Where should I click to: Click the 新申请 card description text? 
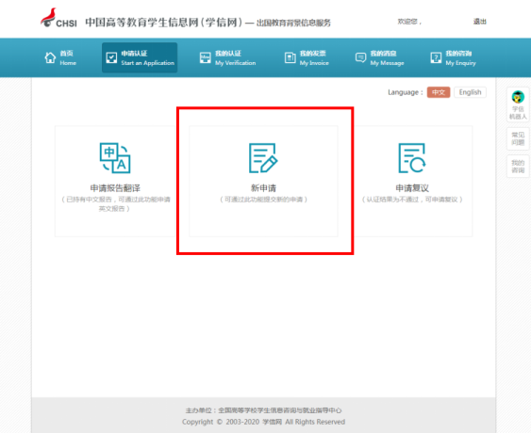tap(263, 200)
